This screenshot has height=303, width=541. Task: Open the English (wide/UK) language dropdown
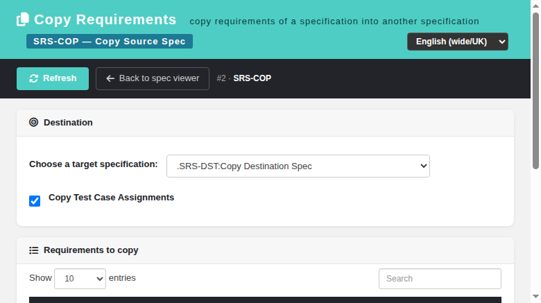[458, 42]
